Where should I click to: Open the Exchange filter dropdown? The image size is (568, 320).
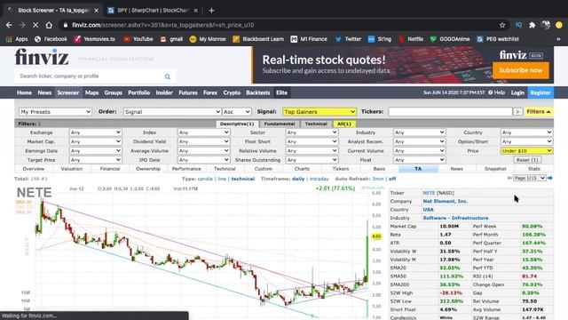(x=95, y=132)
